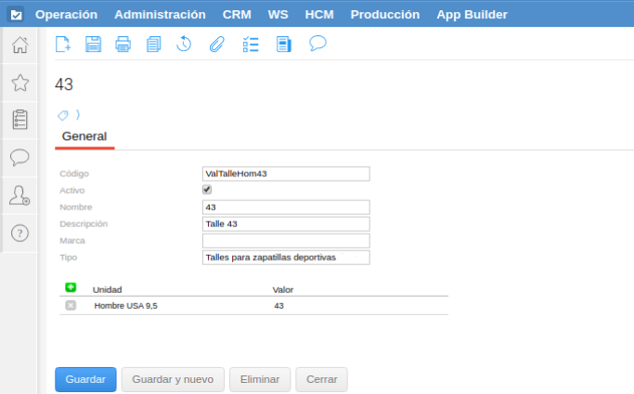Image resolution: width=634 pixels, height=394 pixels.
Task: Open the Producción menu
Action: point(384,15)
